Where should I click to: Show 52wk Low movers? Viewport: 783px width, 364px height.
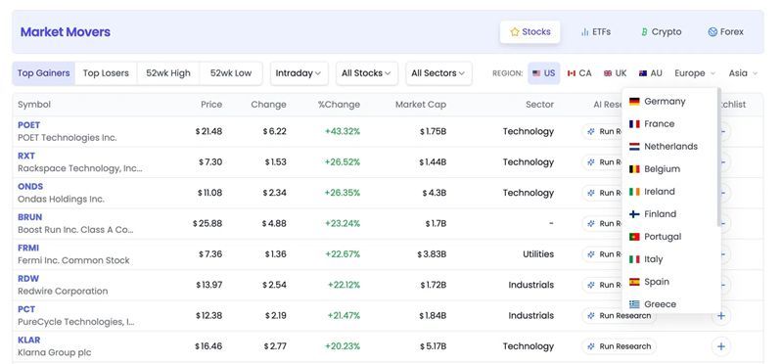pyautogui.click(x=231, y=73)
